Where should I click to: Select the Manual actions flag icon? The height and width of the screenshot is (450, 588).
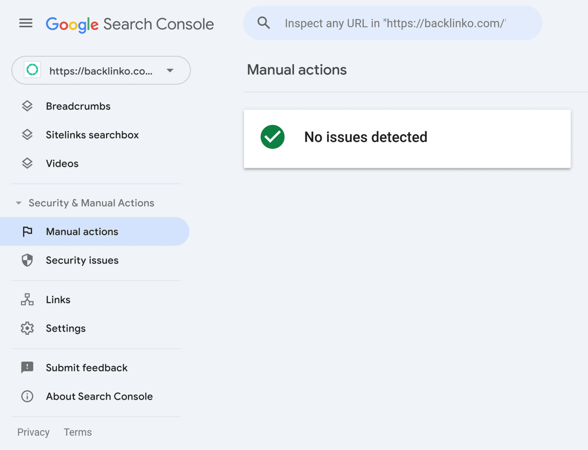(27, 231)
